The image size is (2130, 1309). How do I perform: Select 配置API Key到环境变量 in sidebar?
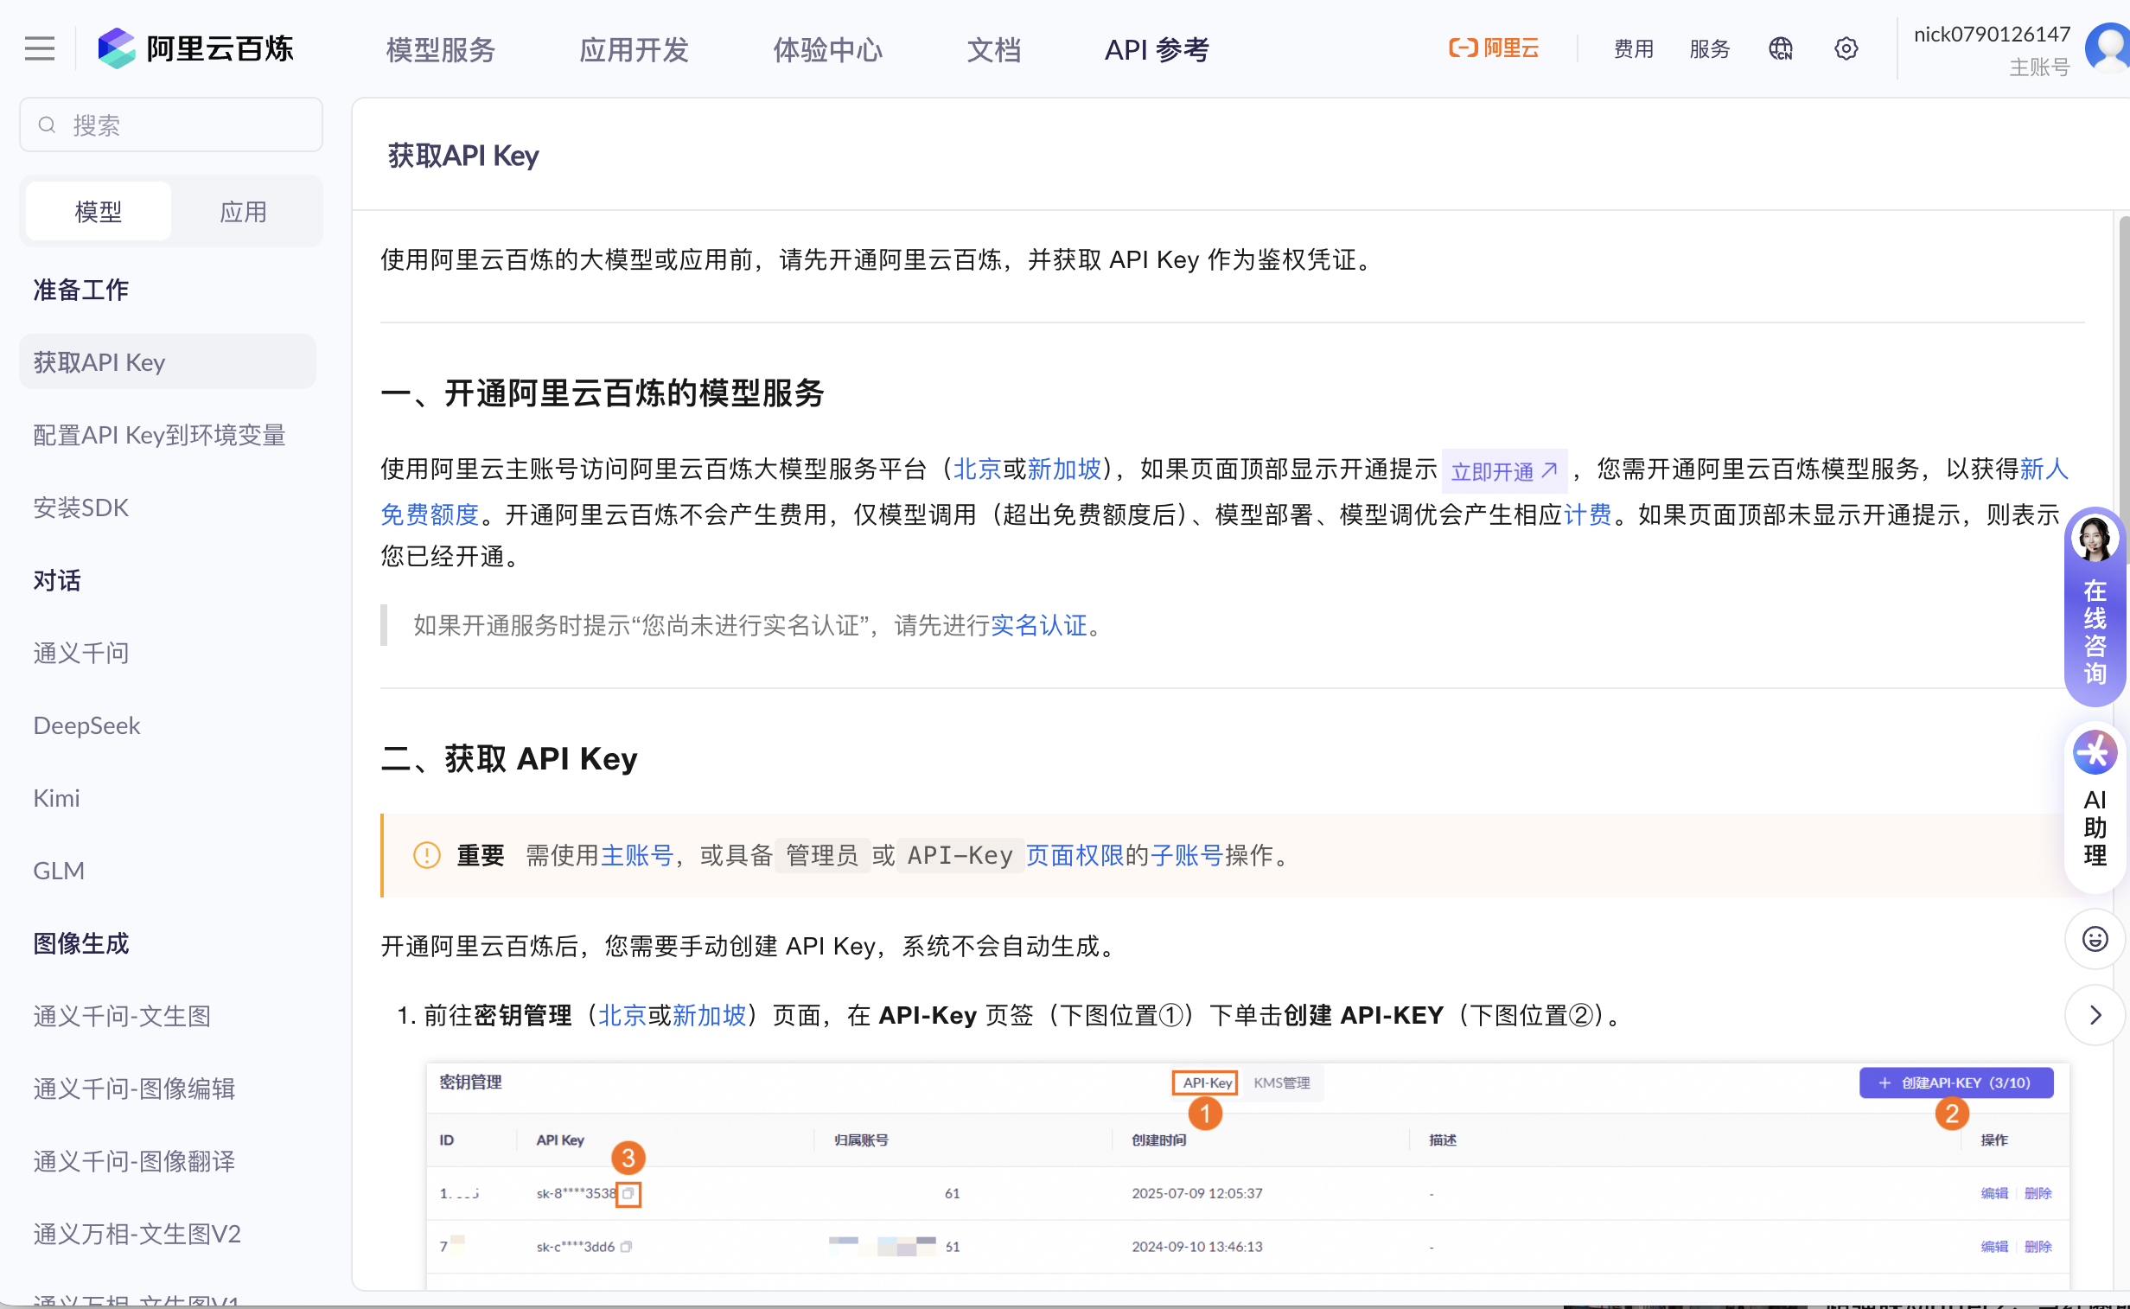point(159,435)
